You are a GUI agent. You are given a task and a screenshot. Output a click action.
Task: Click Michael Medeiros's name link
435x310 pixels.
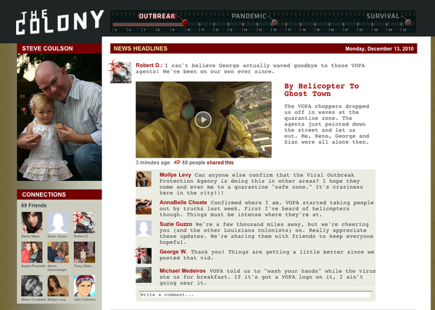(x=182, y=271)
